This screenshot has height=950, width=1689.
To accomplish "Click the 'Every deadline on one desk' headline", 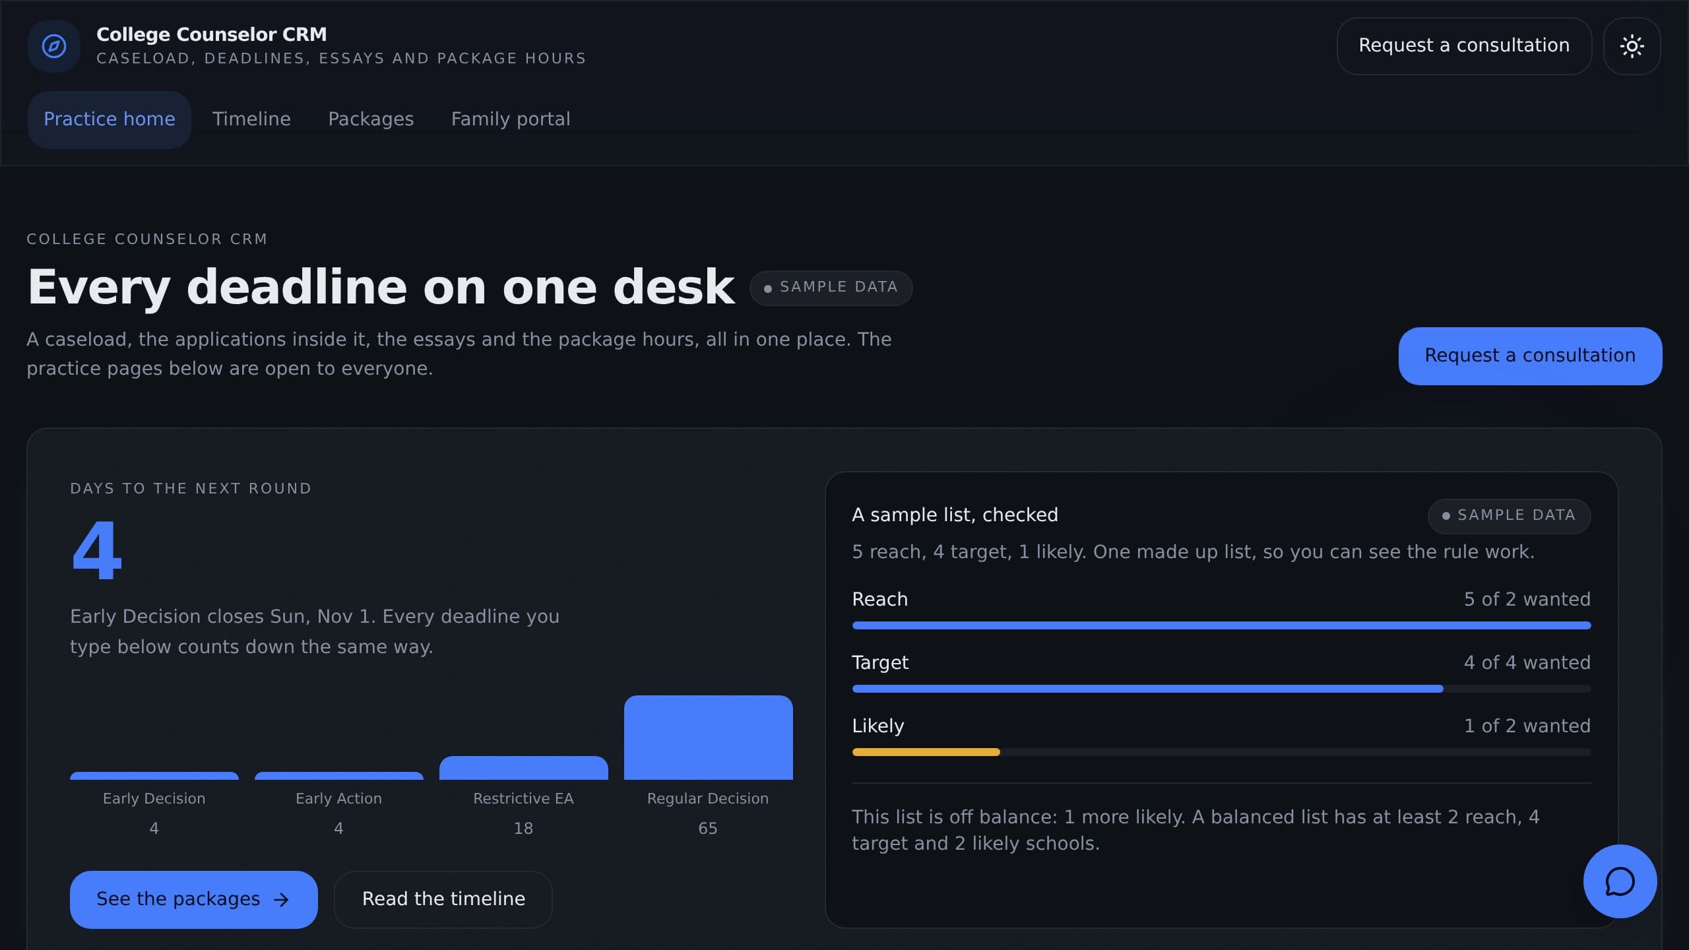I will pyautogui.click(x=381, y=288).
